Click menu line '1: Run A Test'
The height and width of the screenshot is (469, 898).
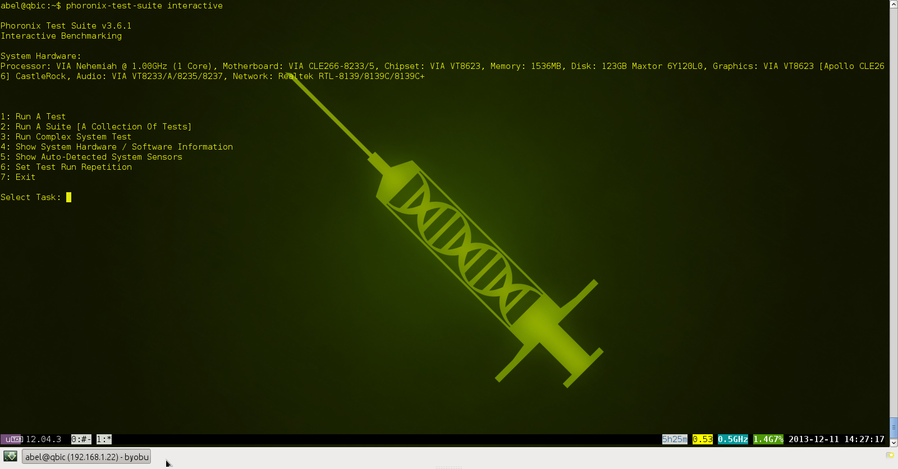pyautogui.click(x=33, y=117)
